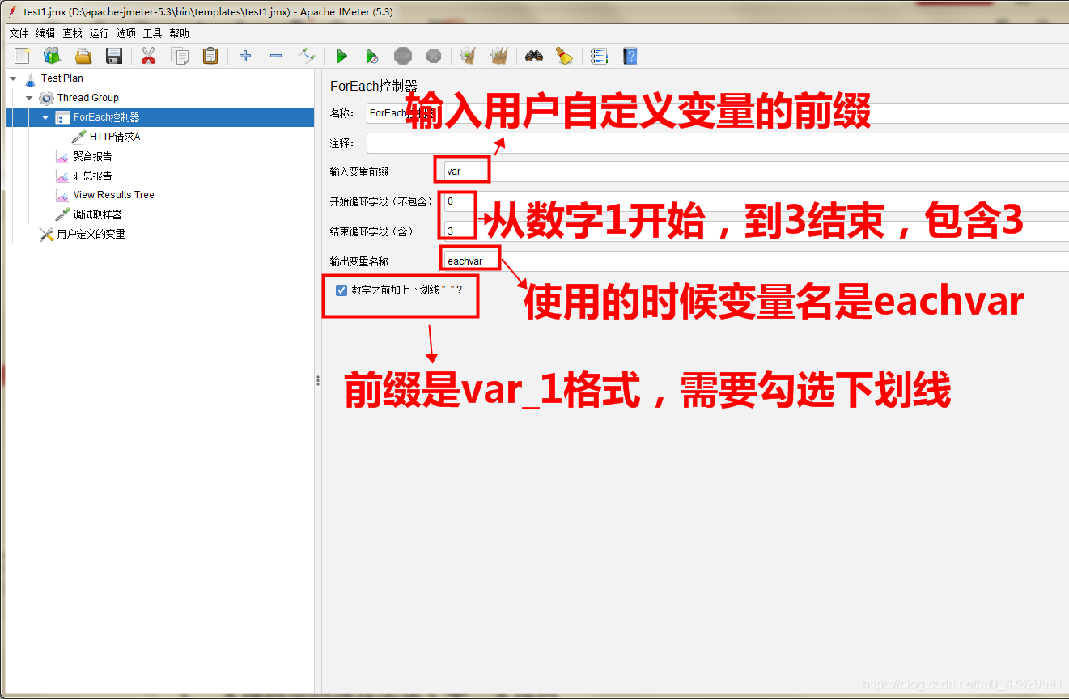This screenshot has width=1069, height=699.
Task: Open the 工具 menu
Action: [x=152, y=33]
